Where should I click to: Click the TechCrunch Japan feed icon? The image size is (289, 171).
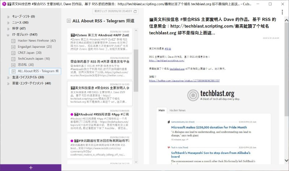pos(13,59)
